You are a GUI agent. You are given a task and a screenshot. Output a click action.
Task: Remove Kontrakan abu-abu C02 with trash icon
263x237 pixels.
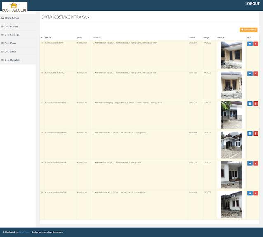click(256, 193)
